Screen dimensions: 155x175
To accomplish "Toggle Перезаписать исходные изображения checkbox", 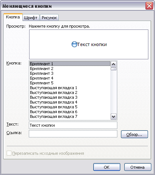I will (9, 153).
